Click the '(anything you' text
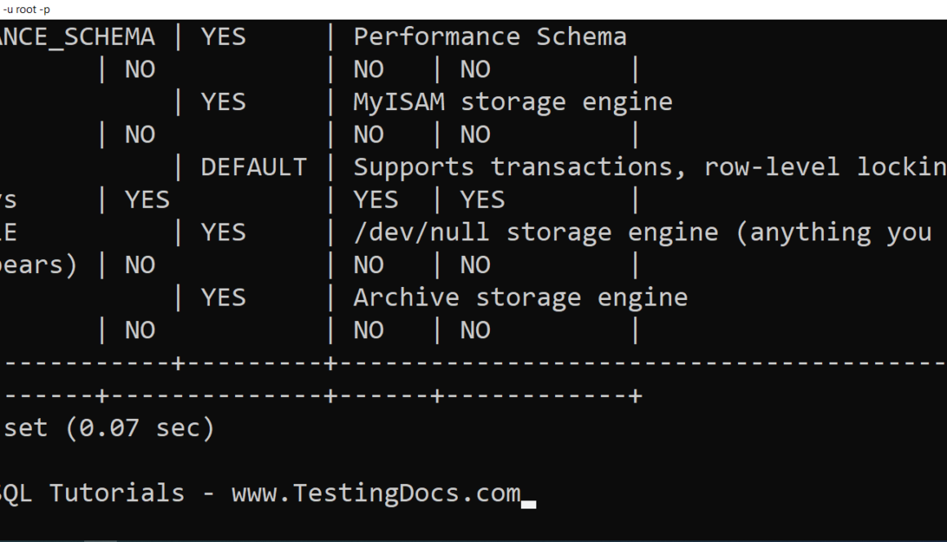Screen dimensions: 947x542 pos(834,232)
